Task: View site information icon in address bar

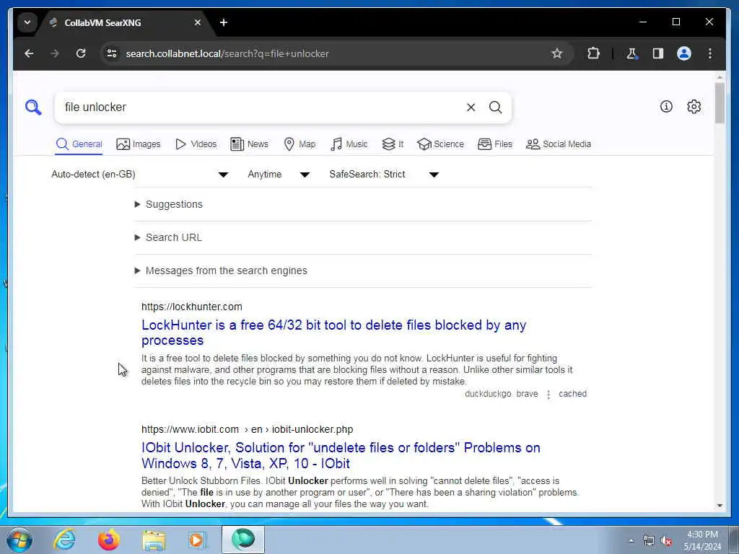Action: click(x=112, y=53)
